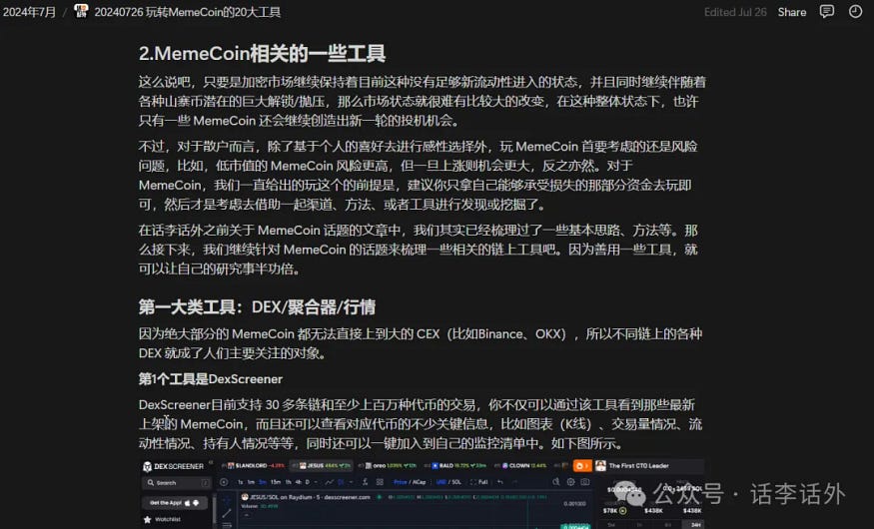Open the comments icon in top bar
The width and height of the screenshot is (874, 529).
pyautogui.click(x=827, y=12)
